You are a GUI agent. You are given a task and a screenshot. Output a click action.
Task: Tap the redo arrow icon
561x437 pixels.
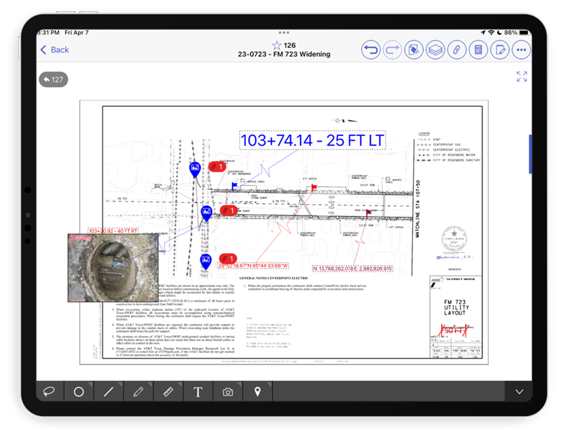click(x=393, y=50)
